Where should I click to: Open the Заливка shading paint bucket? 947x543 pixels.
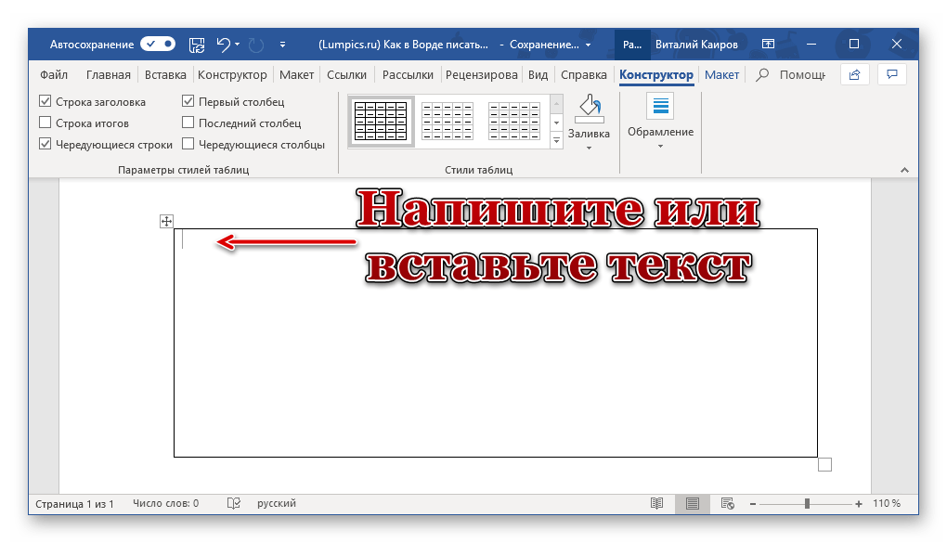point(589,110)
